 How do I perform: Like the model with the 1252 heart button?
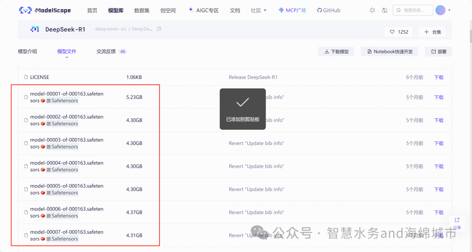tap(399, 32)
